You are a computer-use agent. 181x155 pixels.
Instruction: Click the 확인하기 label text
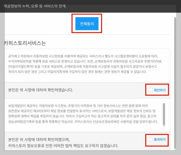(160, 90)
